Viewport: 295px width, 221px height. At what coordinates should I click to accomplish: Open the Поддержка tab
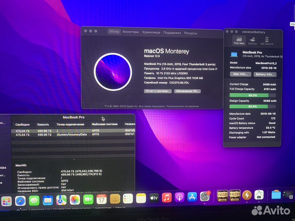[x=172, y=33]
